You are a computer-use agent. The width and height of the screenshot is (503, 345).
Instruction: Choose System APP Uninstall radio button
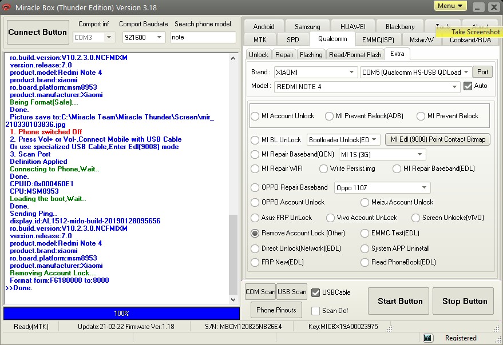[x=365, y=248]
